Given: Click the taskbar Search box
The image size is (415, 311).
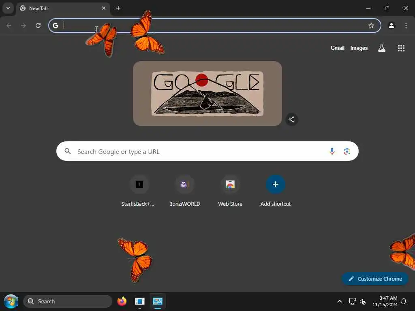Looking at the screenshot, I should pyautogui.click(x=68, y=301).
